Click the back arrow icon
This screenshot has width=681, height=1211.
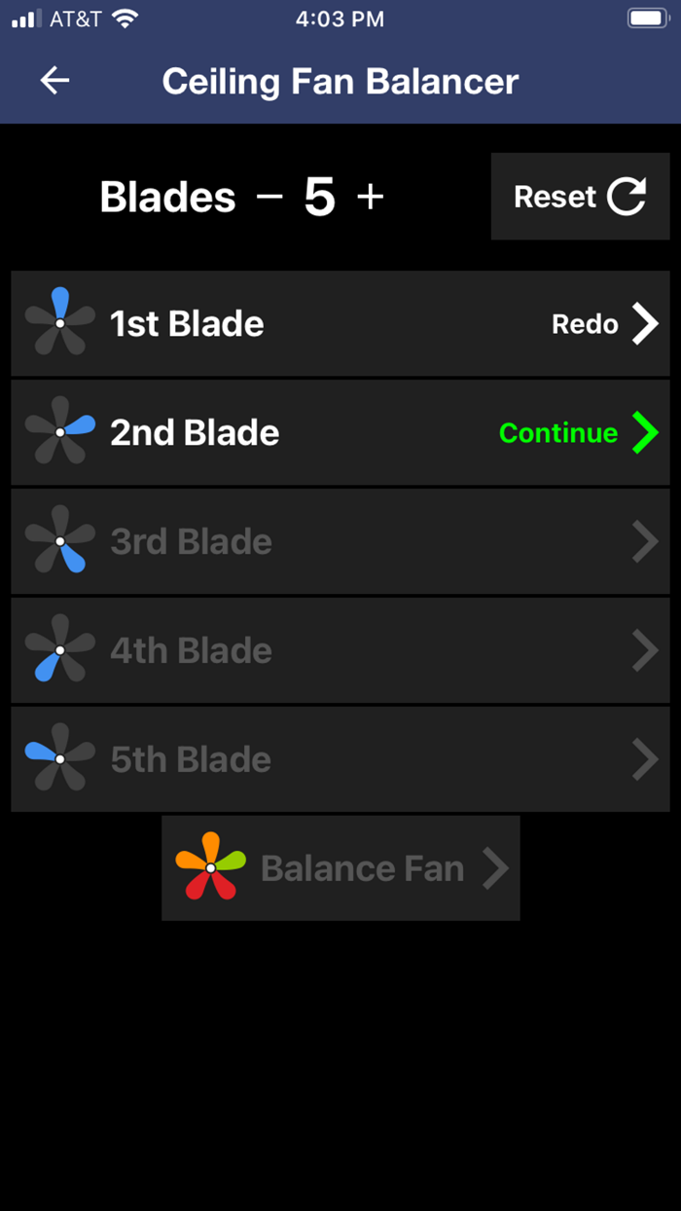coord(54,81)
